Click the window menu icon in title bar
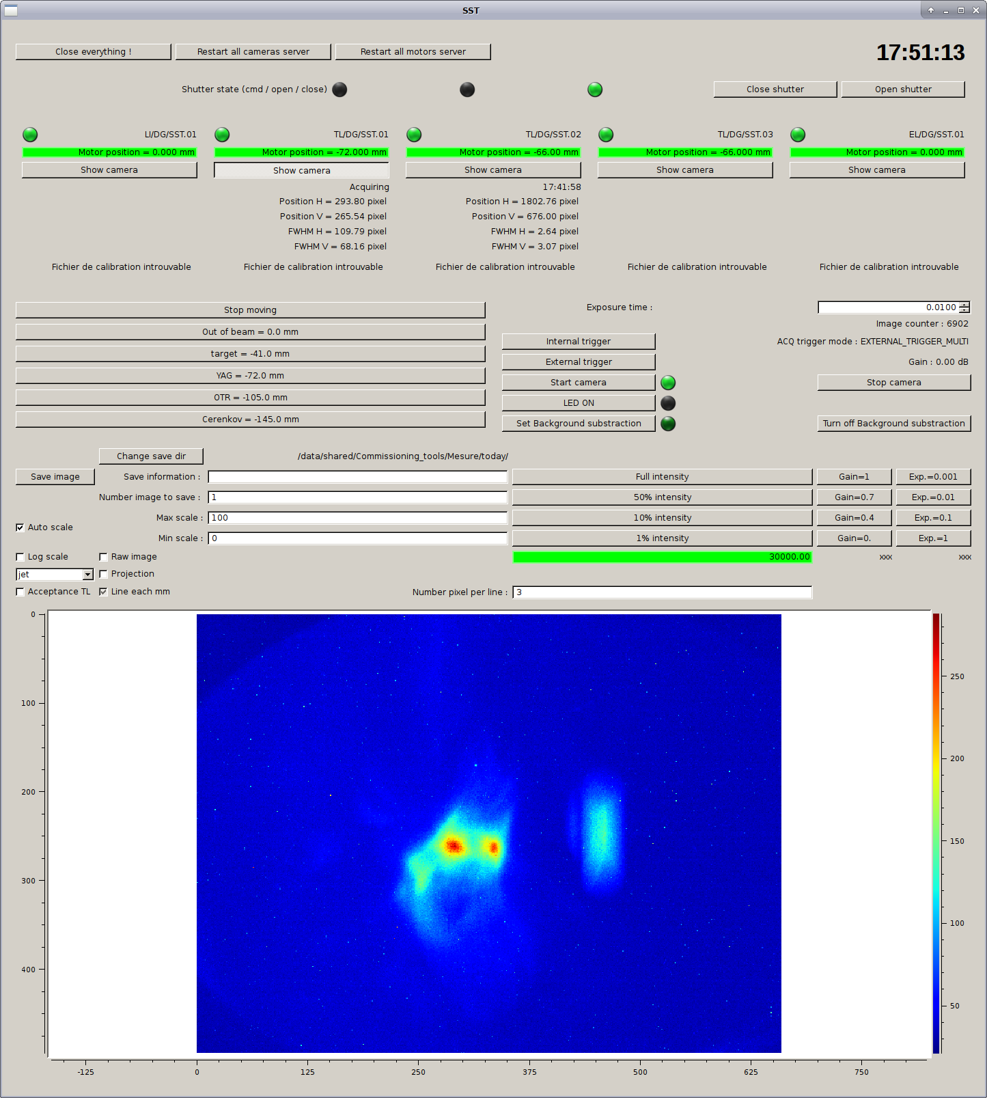Screen dimensions: 987x1098 11,10
